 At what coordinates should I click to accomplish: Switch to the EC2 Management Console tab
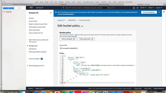[23, 5]
